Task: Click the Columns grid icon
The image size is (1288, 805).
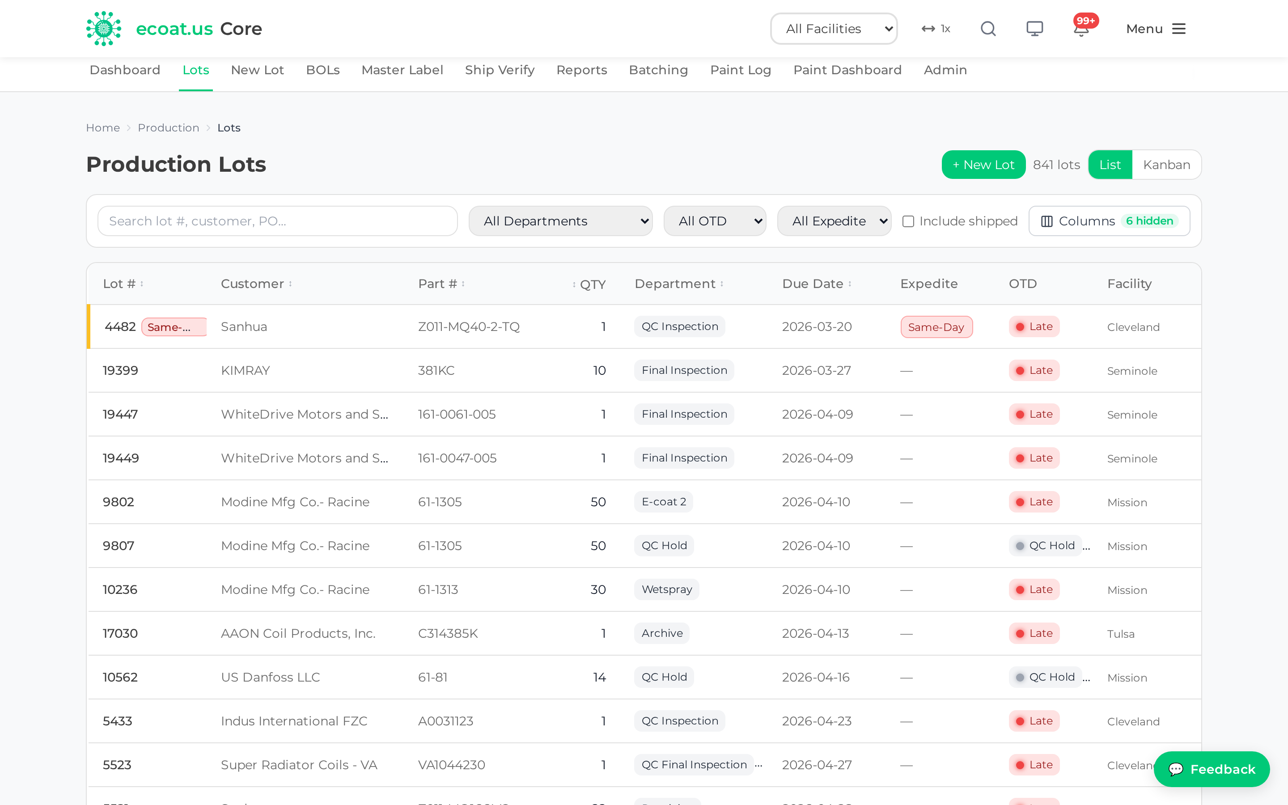Action: coord(1046,221)
